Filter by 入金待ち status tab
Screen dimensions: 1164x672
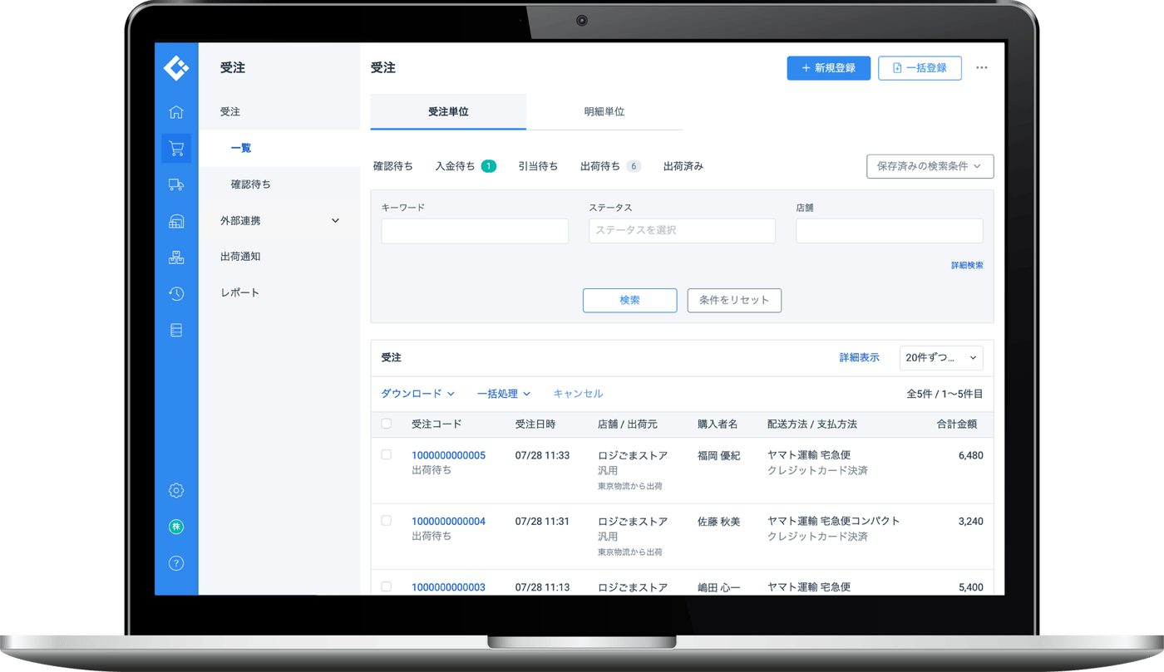(x=465, y=166)
